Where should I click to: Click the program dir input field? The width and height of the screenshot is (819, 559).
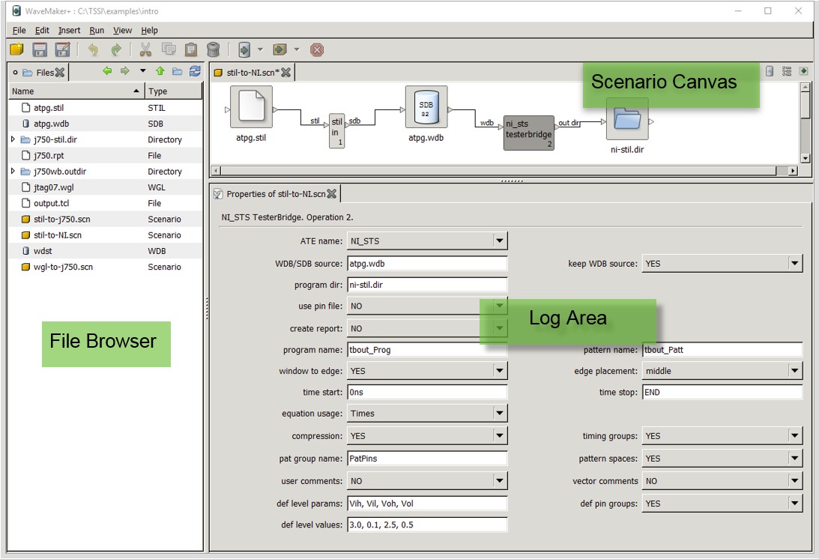[427, 285]
